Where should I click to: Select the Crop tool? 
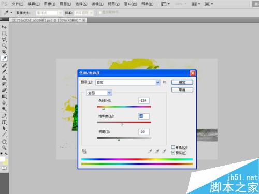click(4, 52)
